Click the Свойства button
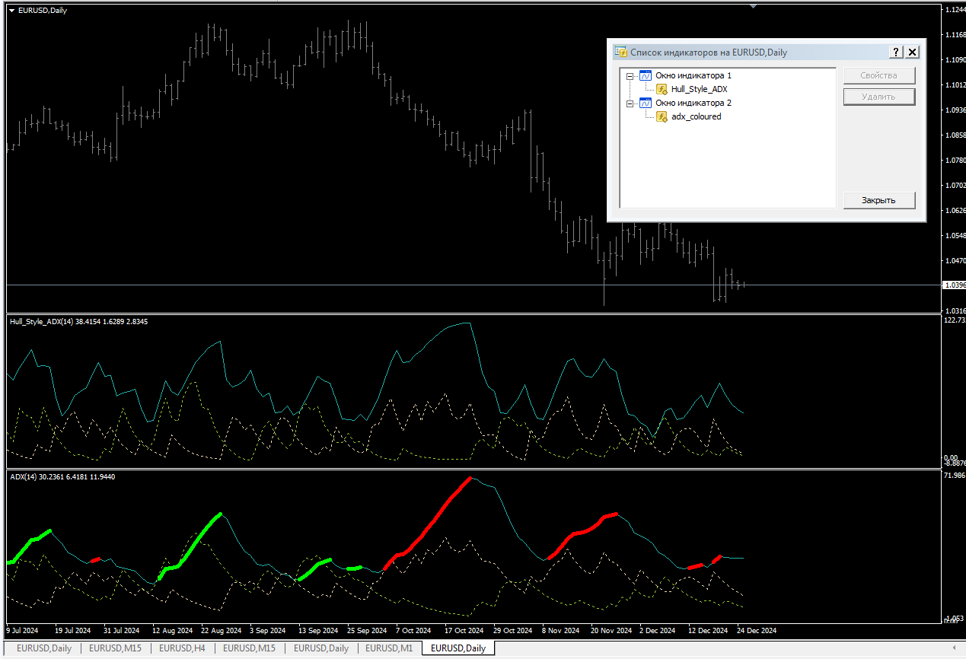The width and height of the screenshot is (966, 659). coord(878,75)
